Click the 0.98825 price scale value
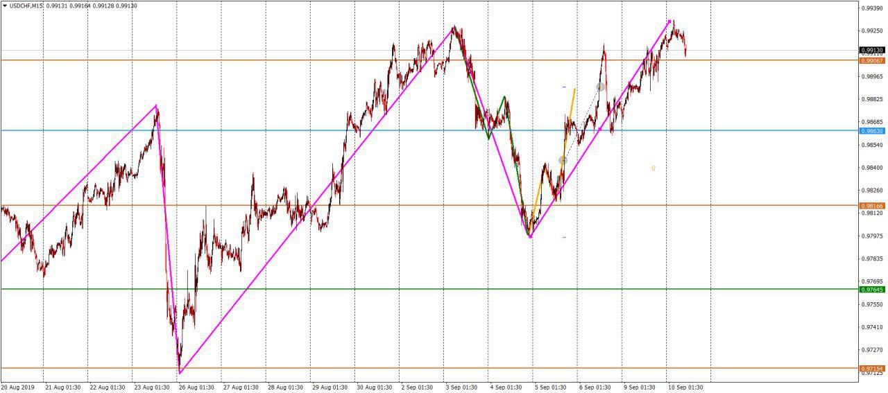888x393 pixels. coord(872,99)
